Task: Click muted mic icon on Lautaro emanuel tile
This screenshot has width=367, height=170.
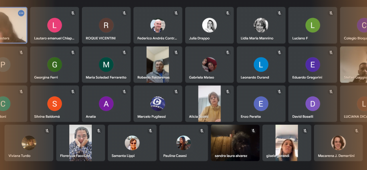Action: pyautogui.click(x=73, y=13)
